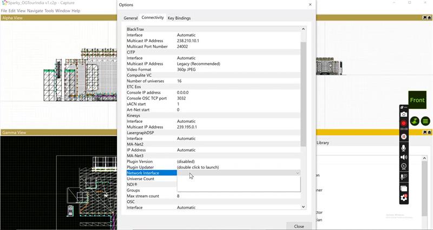
Task: Click the home-shaped icon in the Library header
Action: [429, 133]
